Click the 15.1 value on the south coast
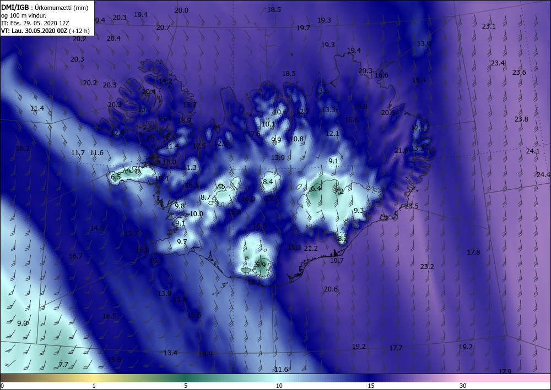The height and width of the screenshot is (390, 551). (254, 282)
